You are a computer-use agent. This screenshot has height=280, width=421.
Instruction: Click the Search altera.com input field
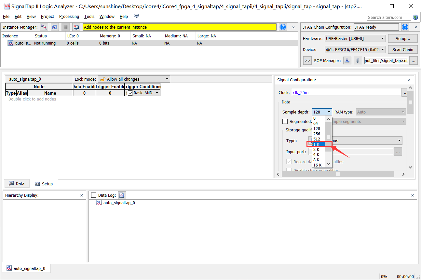[388, 17]
